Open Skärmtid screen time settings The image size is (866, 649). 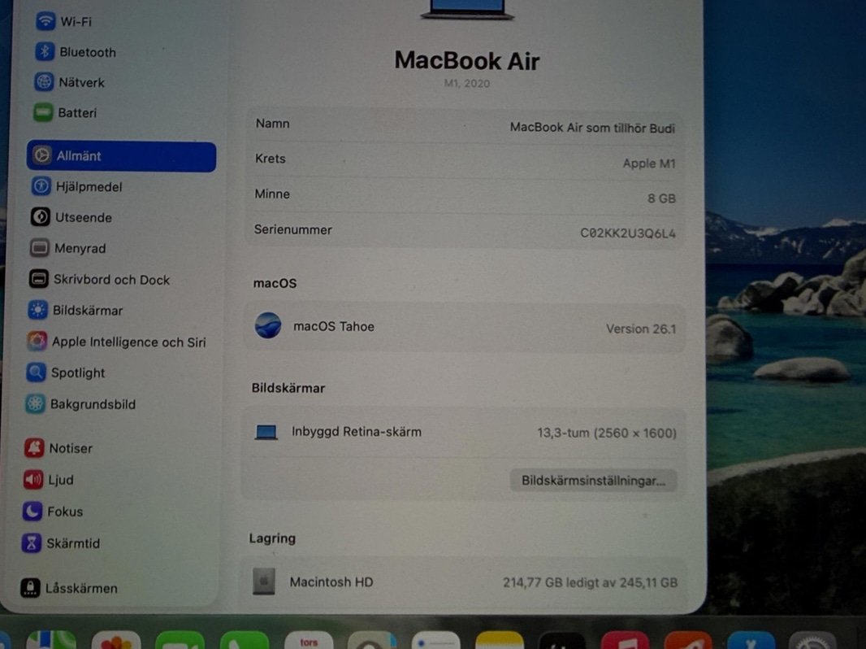pos(61,543)
